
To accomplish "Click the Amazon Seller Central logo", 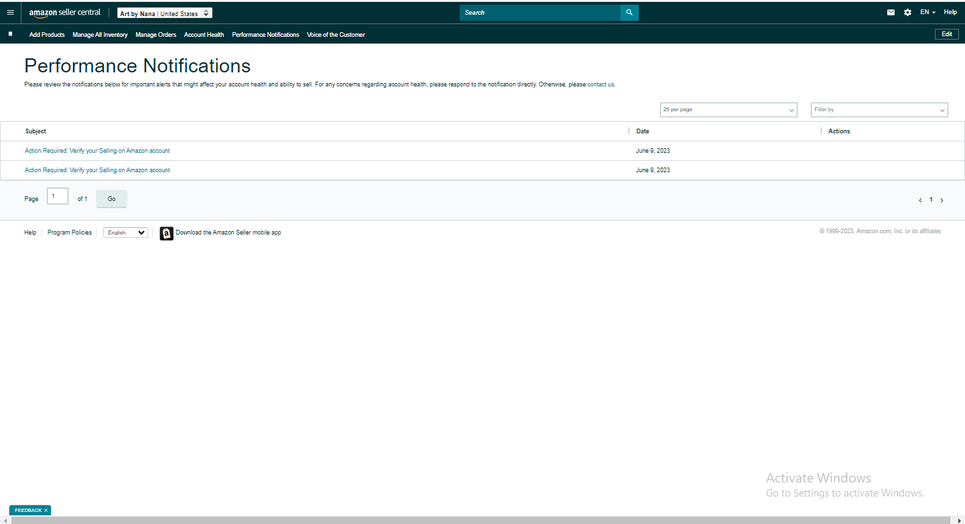I will pos(65,13).
